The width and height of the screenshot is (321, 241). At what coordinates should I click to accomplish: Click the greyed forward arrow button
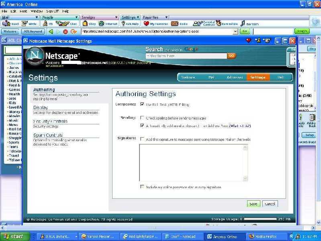[x=58, y=31]
